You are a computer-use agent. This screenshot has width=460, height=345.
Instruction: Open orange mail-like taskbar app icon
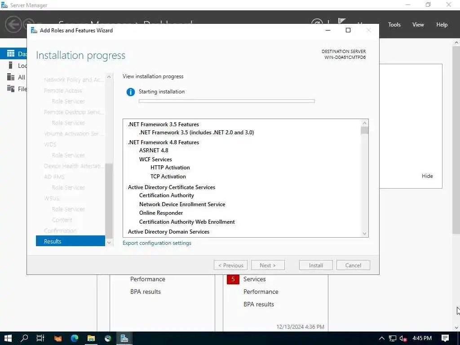click(x=58, y=338)
